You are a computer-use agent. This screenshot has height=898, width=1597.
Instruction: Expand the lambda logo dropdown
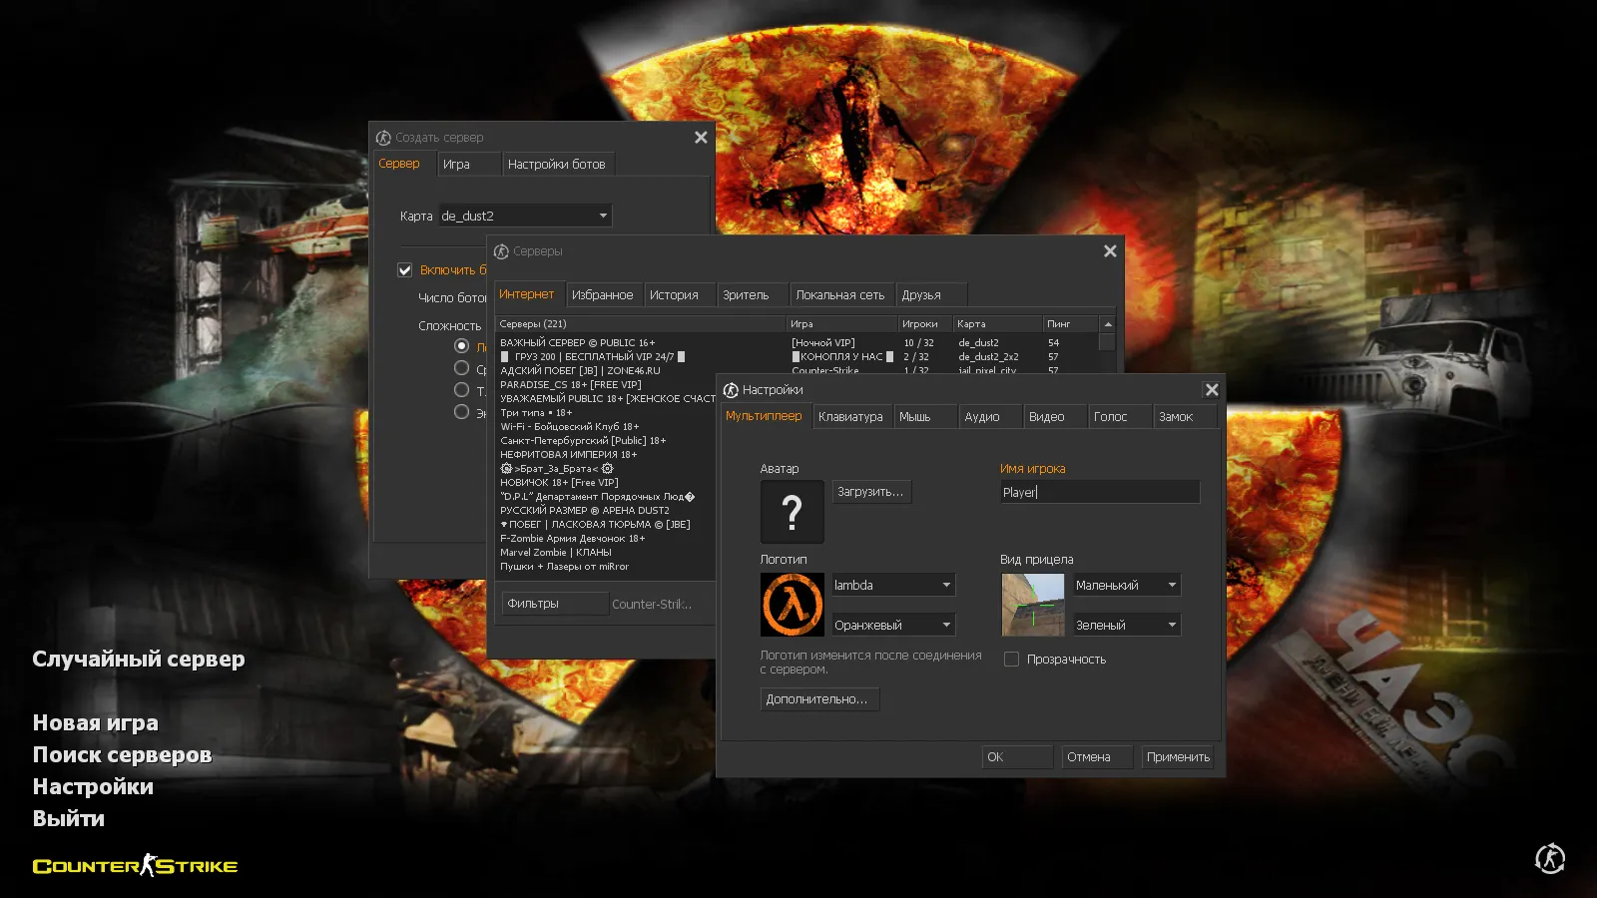point(893,586)
